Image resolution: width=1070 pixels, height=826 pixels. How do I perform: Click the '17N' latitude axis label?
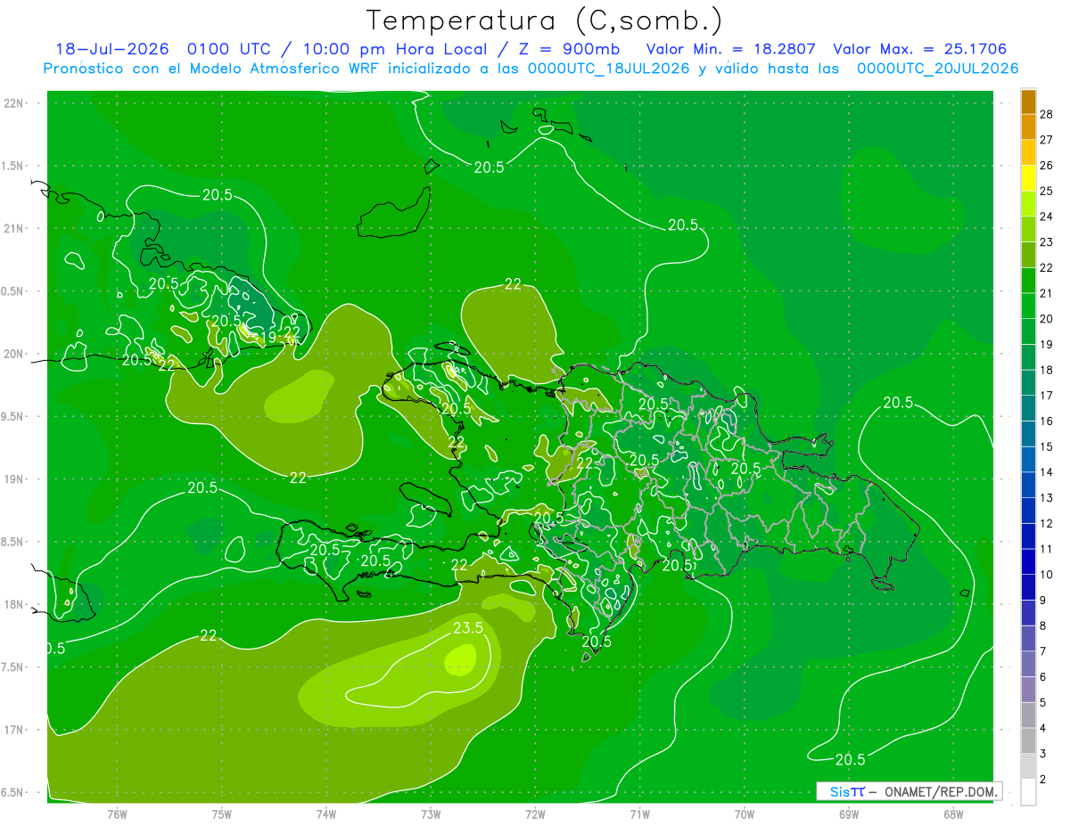tap(15, 731)
